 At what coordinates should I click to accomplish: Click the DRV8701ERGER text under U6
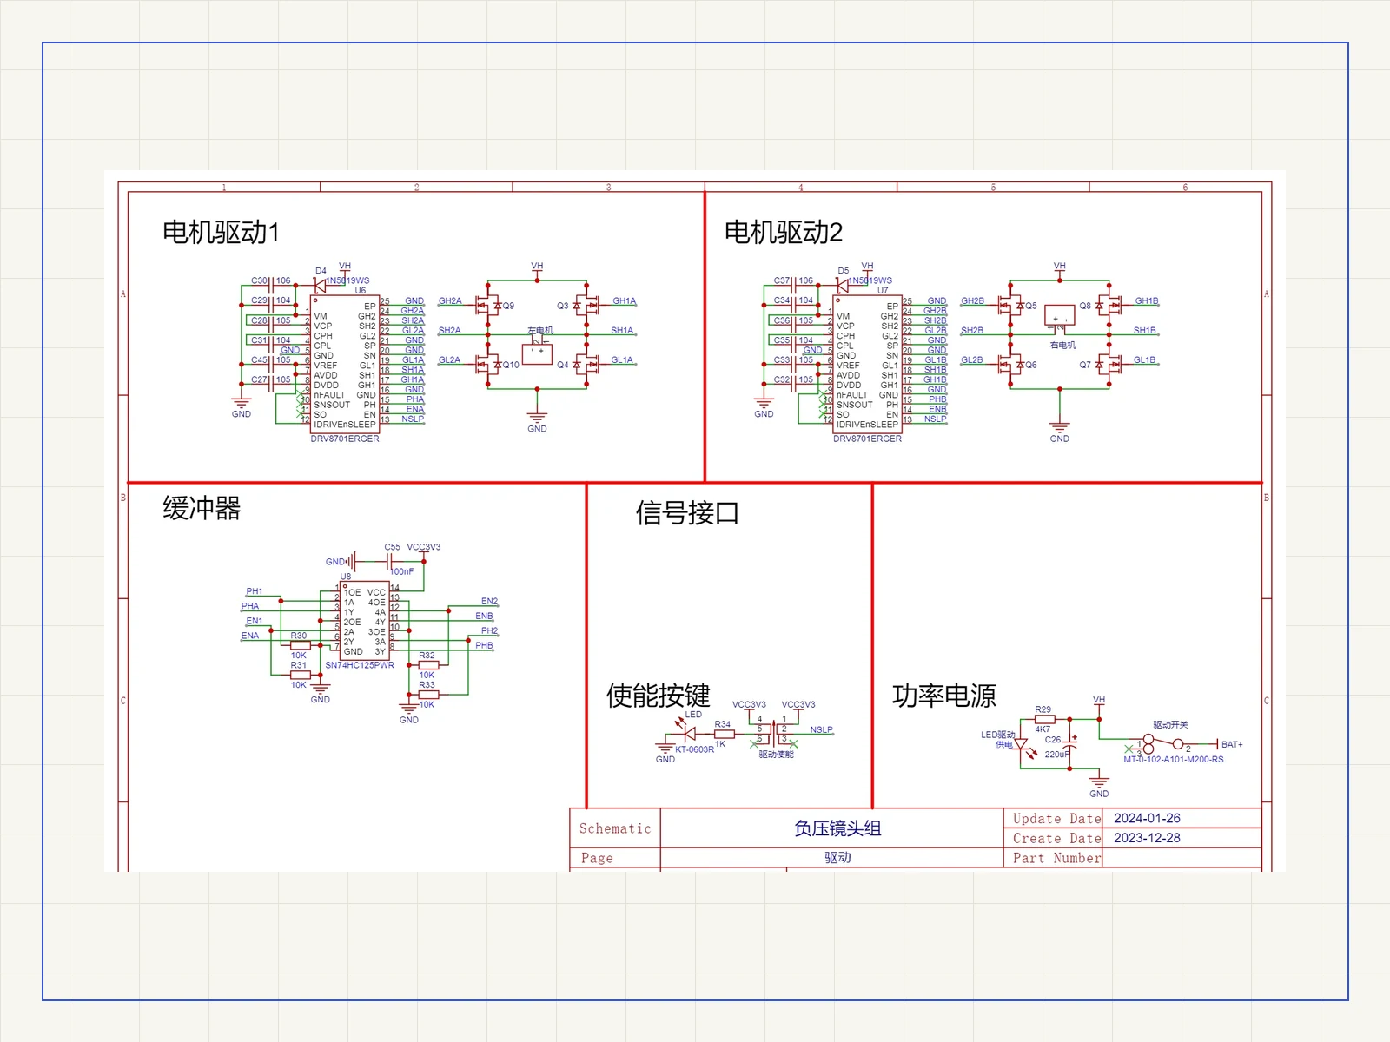point(345,439)
